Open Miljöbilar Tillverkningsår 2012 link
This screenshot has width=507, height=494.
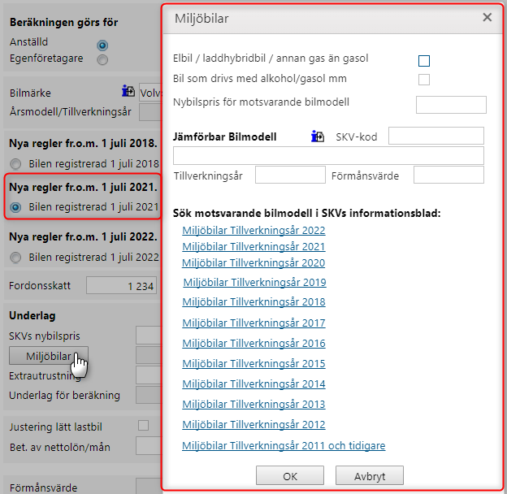tap(253, 424)
